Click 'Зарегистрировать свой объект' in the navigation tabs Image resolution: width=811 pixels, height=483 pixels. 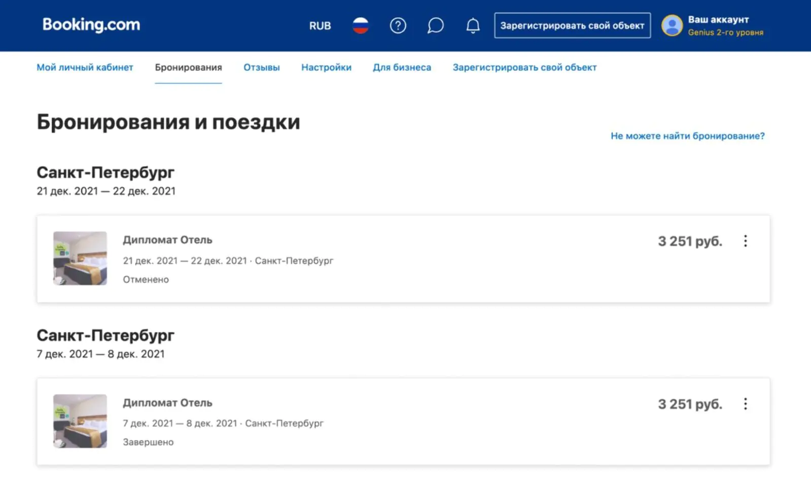[x=524, y=67]
